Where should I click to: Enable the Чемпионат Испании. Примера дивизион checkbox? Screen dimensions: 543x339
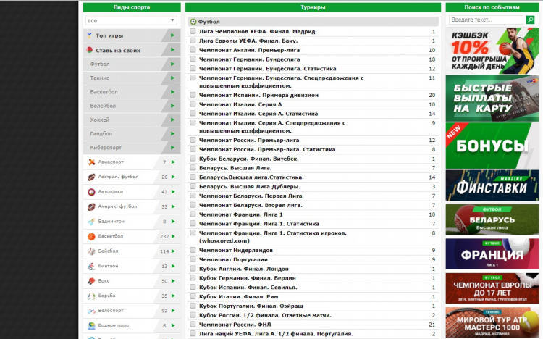click(x=193, y=95)
